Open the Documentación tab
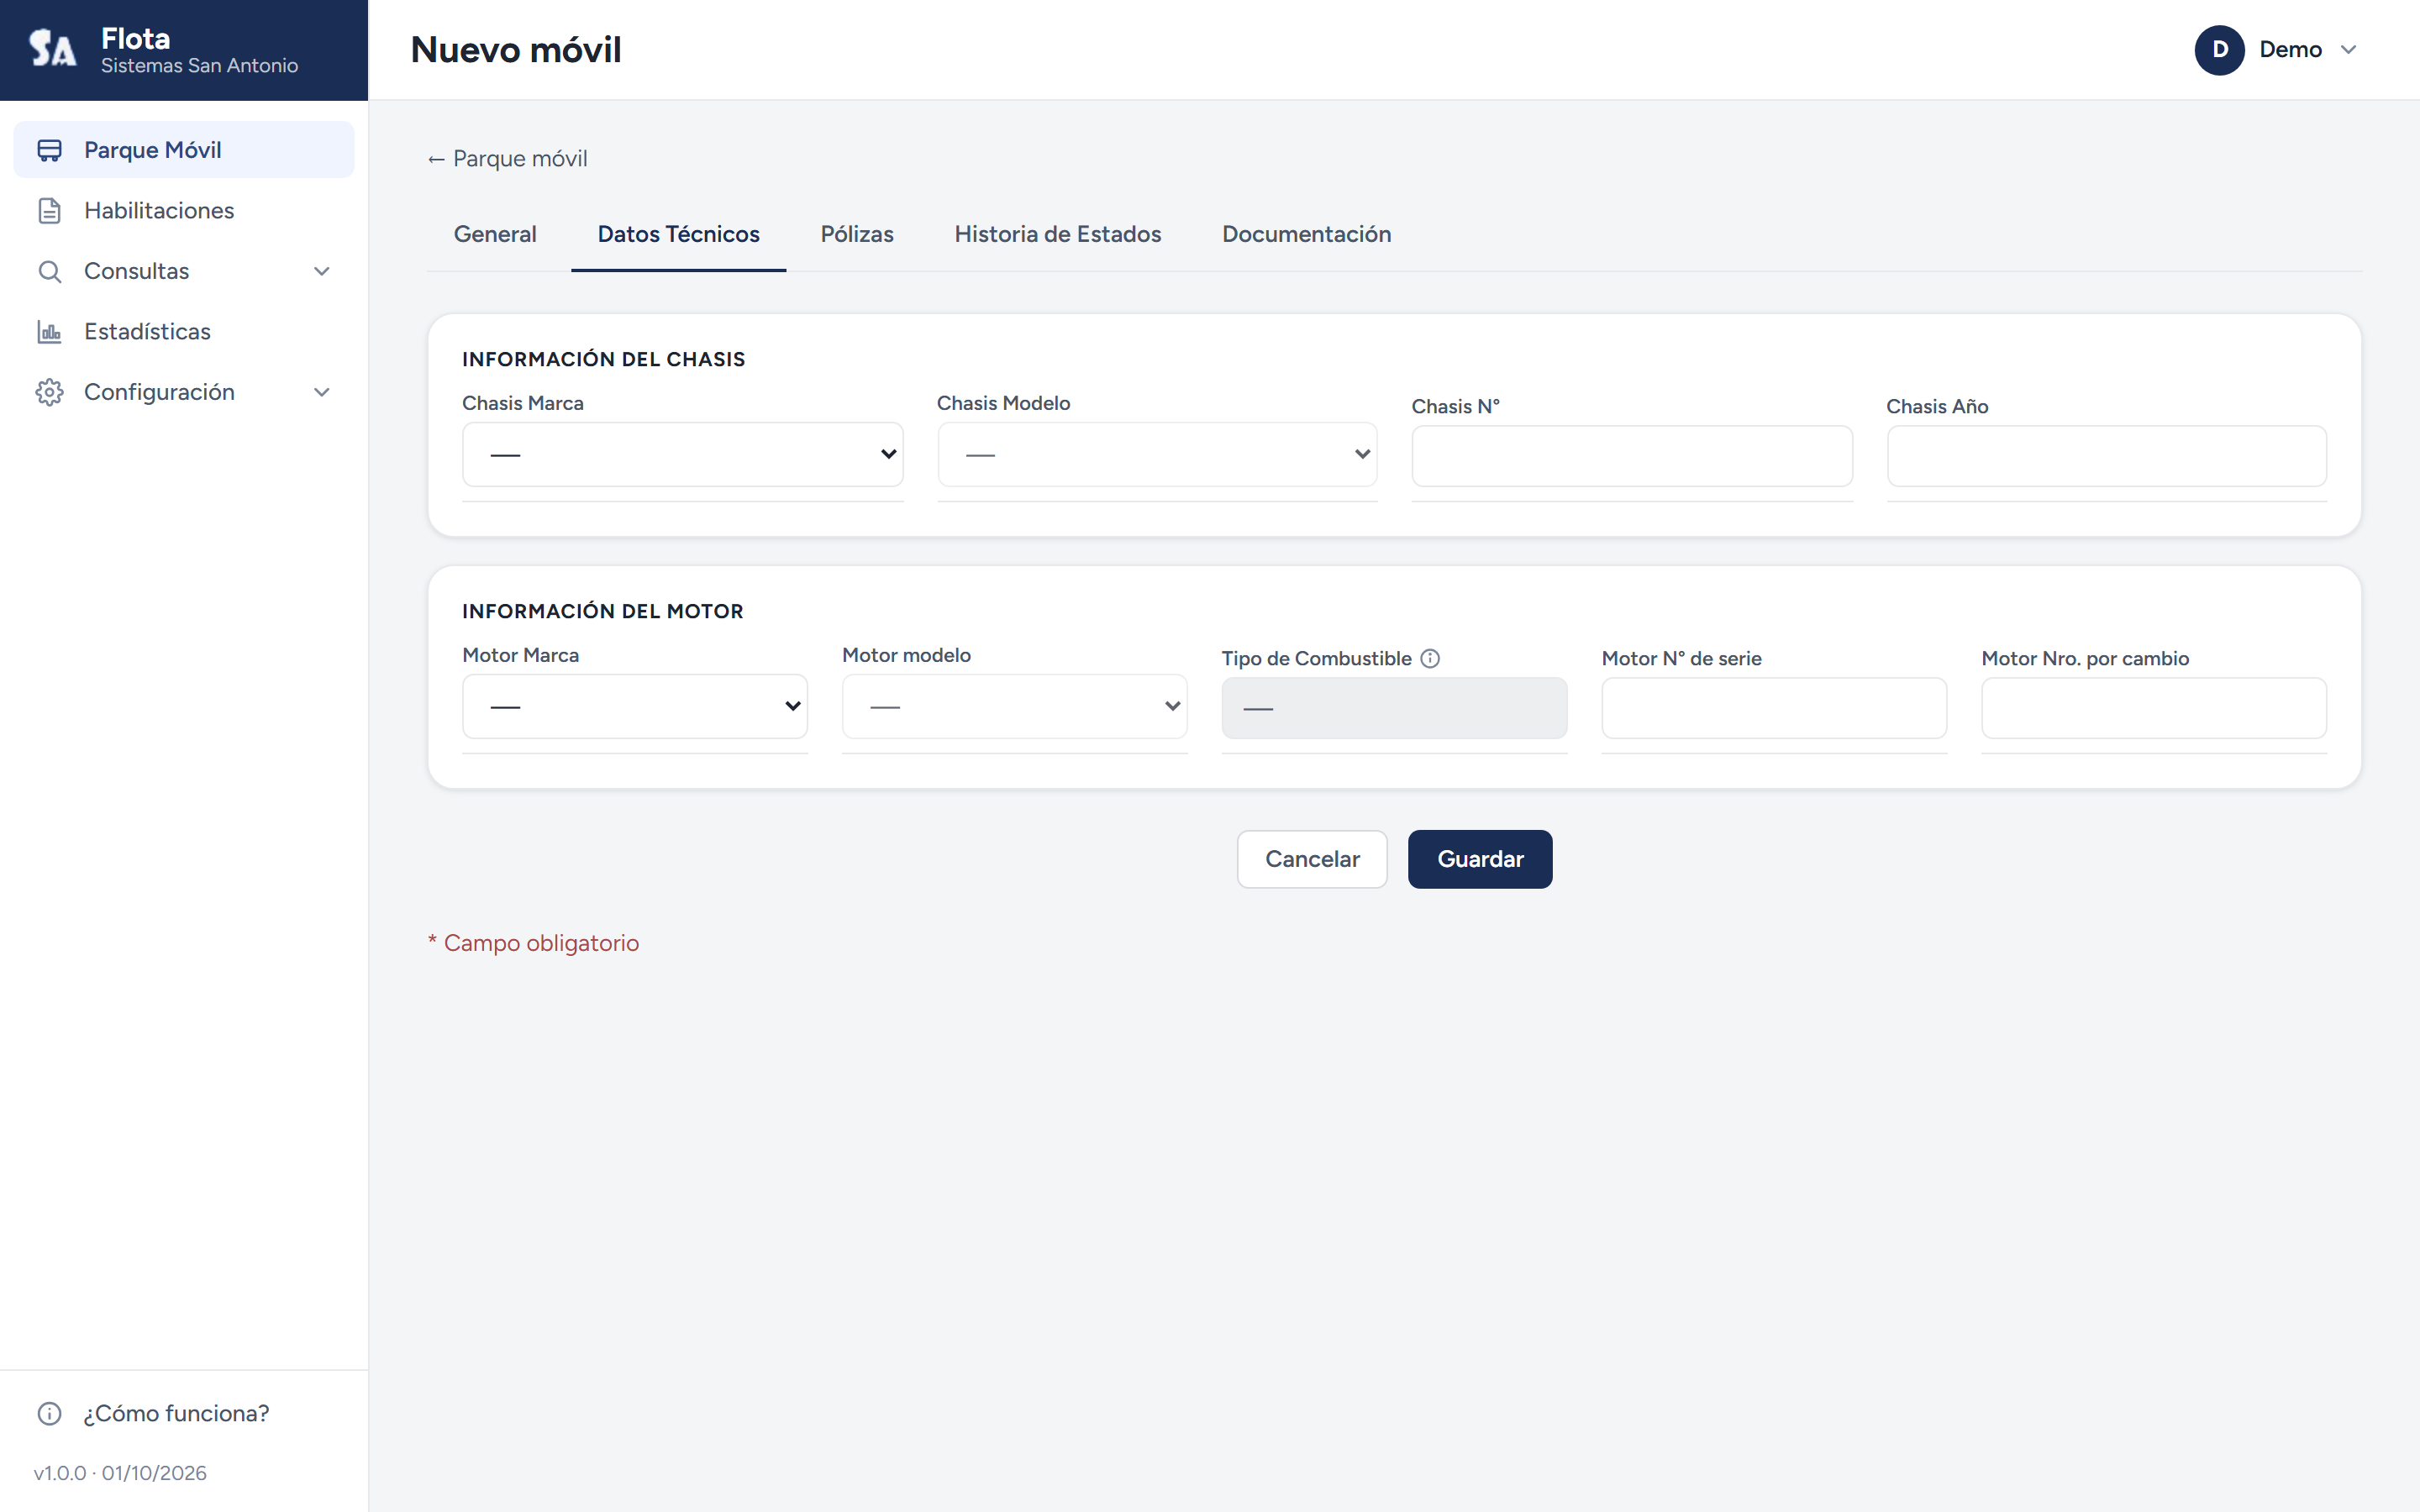 [x=1306, y=234]
